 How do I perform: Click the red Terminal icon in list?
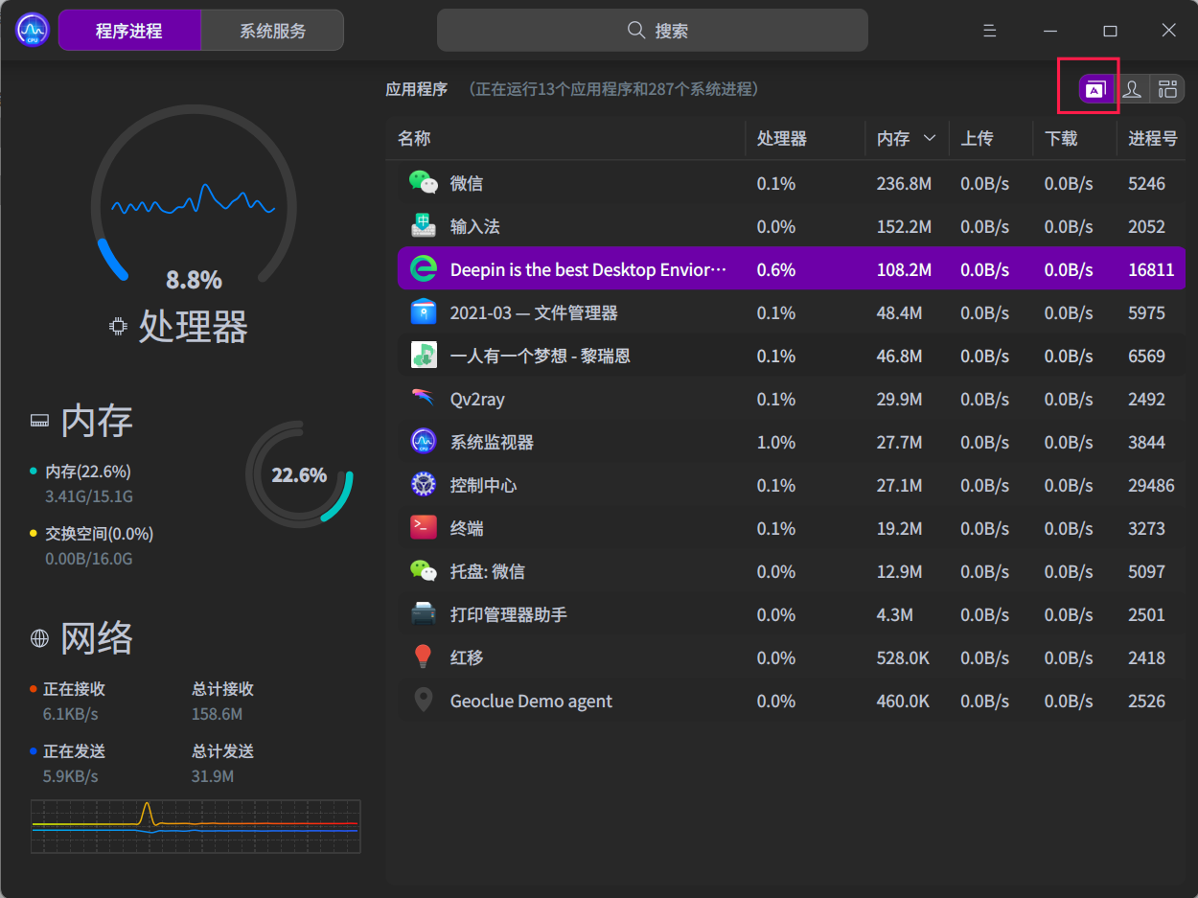point(423,528)
